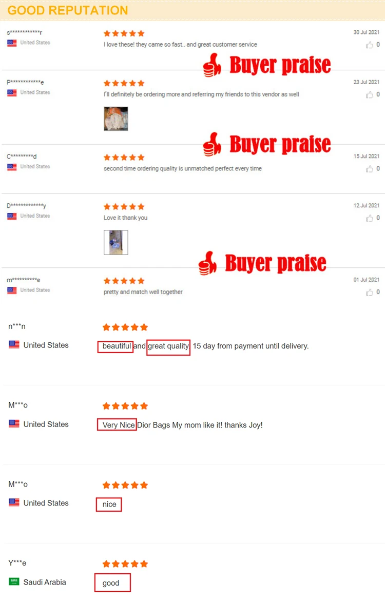
Task: Click the five-star rating of reviewer C*********d
Action: (x=124, y=158)
